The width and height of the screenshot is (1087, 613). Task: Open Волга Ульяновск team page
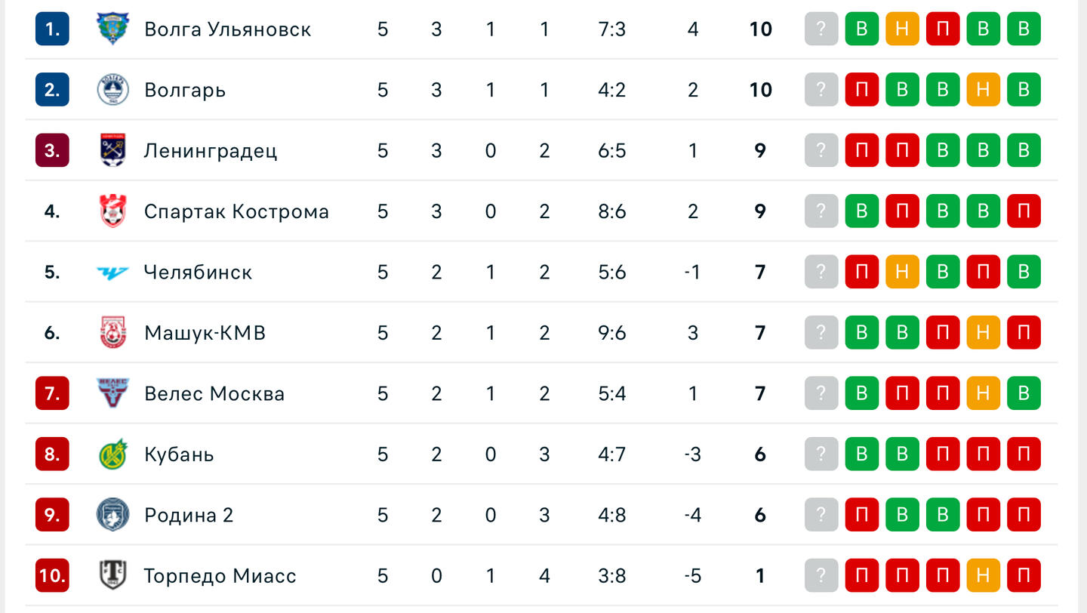click(227, 29)
